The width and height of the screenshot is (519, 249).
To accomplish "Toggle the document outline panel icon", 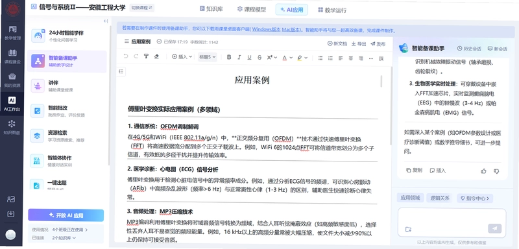I will (121, 71).
